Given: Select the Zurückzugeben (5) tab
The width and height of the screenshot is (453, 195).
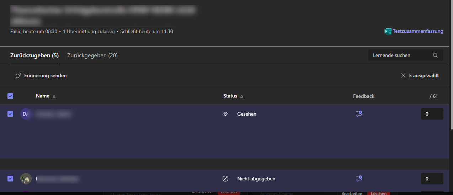Looking at the screenshot, I should [x=34, y=56].
